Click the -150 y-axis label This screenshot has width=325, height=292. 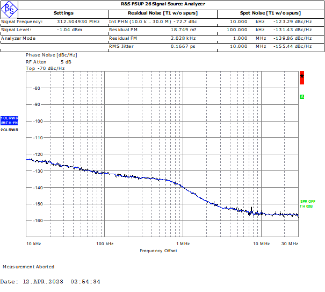tap(38, 204)
